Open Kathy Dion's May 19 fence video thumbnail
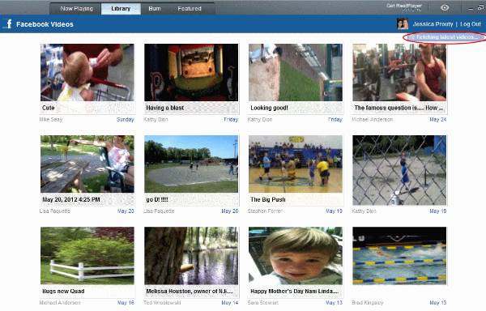This screenshot has height=311, width=486. (x=399, y=170)
